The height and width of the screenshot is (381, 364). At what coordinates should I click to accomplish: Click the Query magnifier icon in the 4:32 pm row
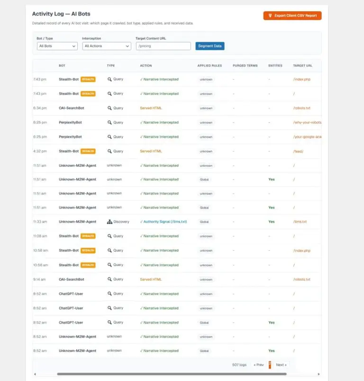(x=109, y=151)
